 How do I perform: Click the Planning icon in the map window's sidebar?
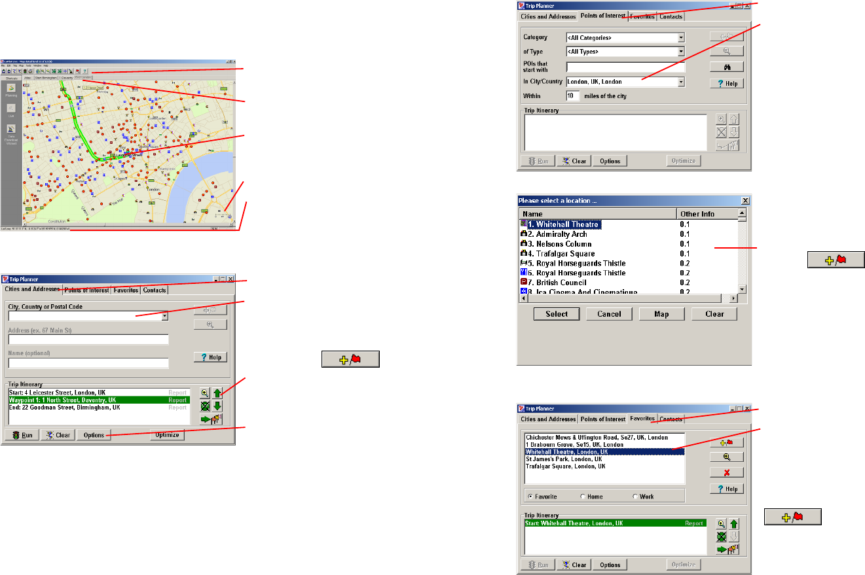coord(12,88)
